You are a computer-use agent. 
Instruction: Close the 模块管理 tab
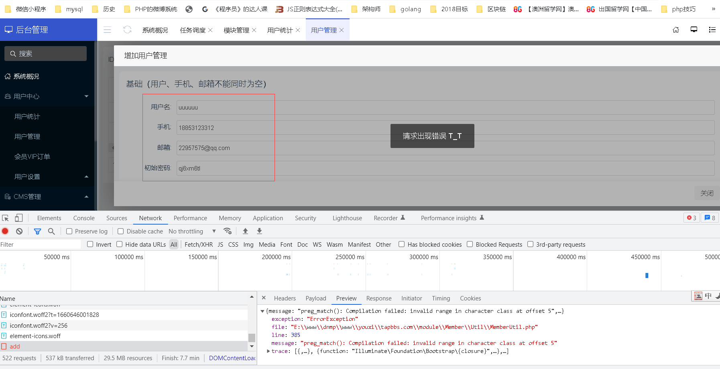click(254, 30)
